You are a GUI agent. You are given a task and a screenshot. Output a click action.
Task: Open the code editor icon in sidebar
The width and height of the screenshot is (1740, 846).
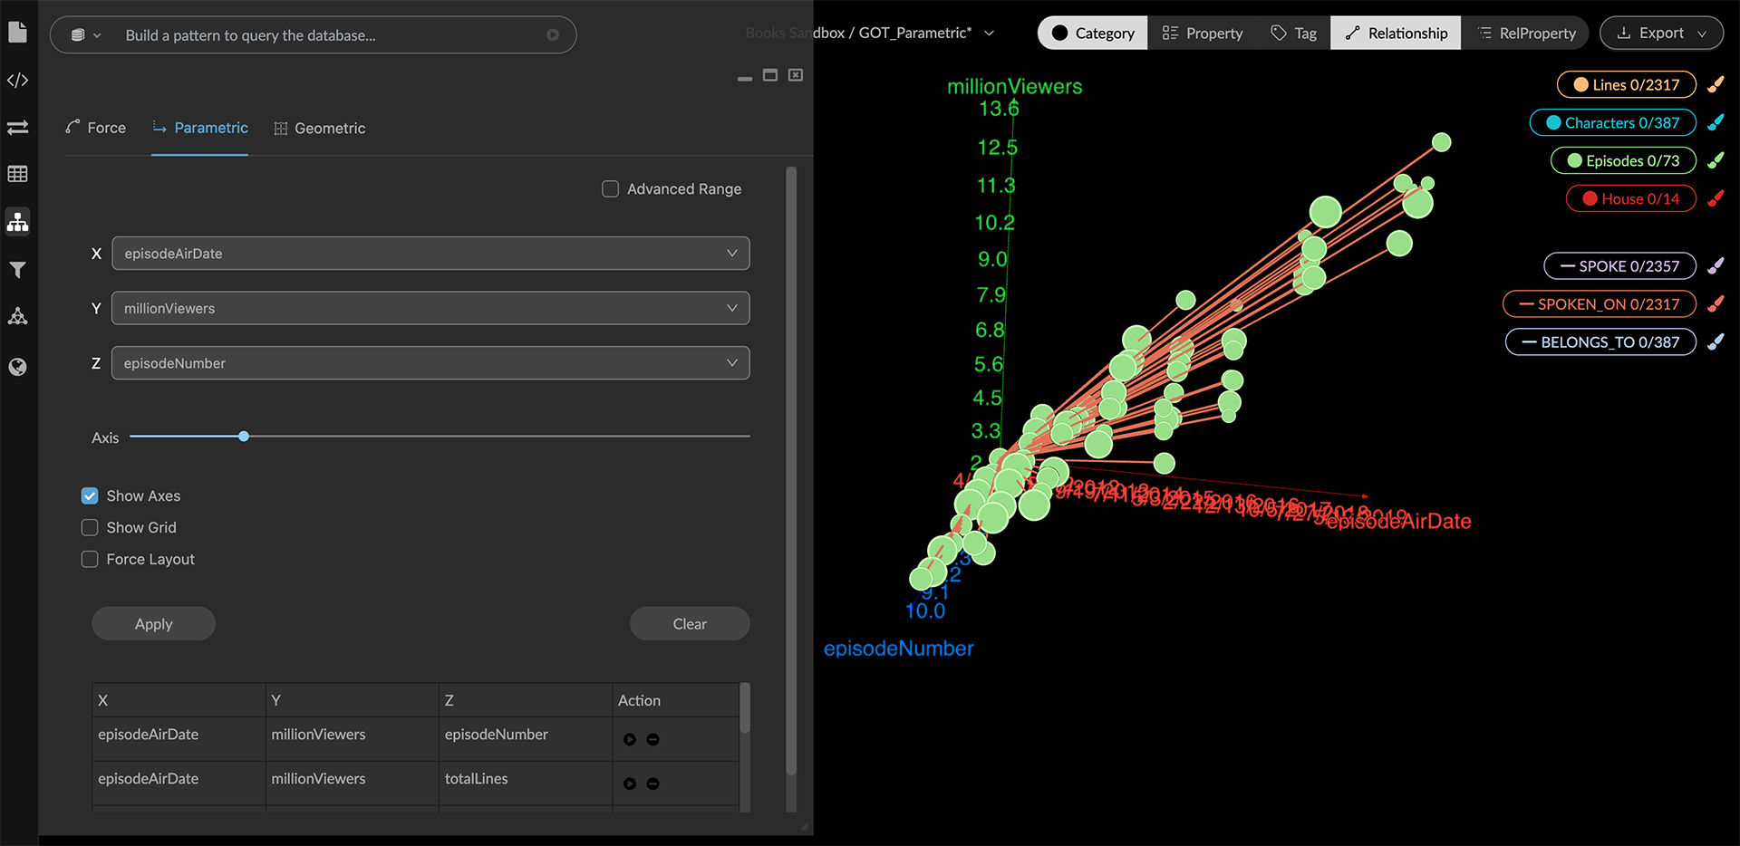[x=17, y=81]
